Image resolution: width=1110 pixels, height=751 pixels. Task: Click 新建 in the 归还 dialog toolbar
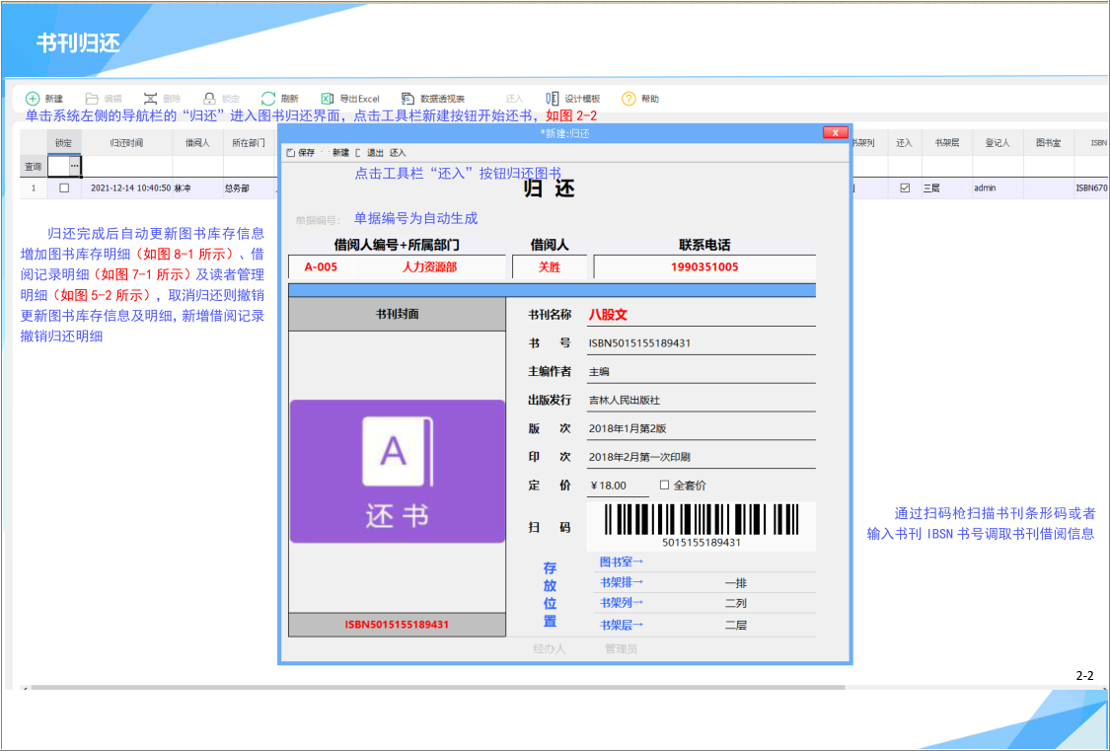[340, 152]
